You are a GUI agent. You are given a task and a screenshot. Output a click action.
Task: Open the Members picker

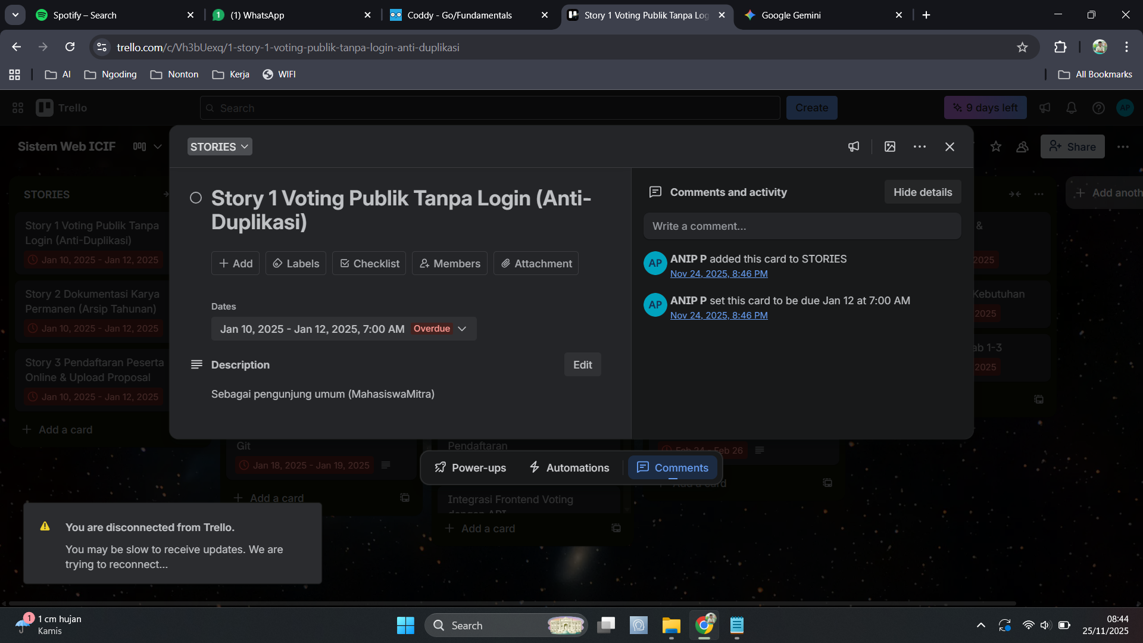pyautogui.click(x=449, y=263)
